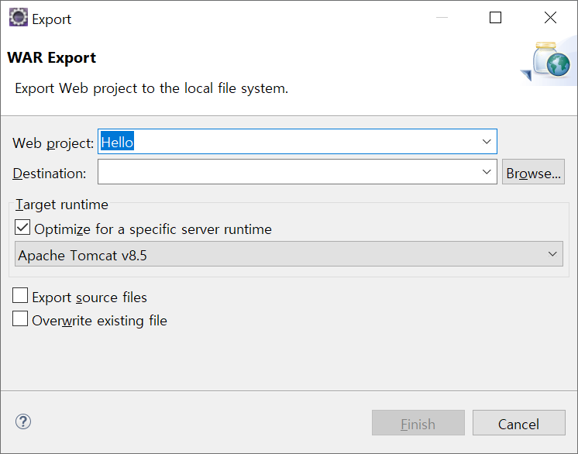Open the Web project dropdown arrow
The width and height of the screenshot is (578, 454).
487,142
